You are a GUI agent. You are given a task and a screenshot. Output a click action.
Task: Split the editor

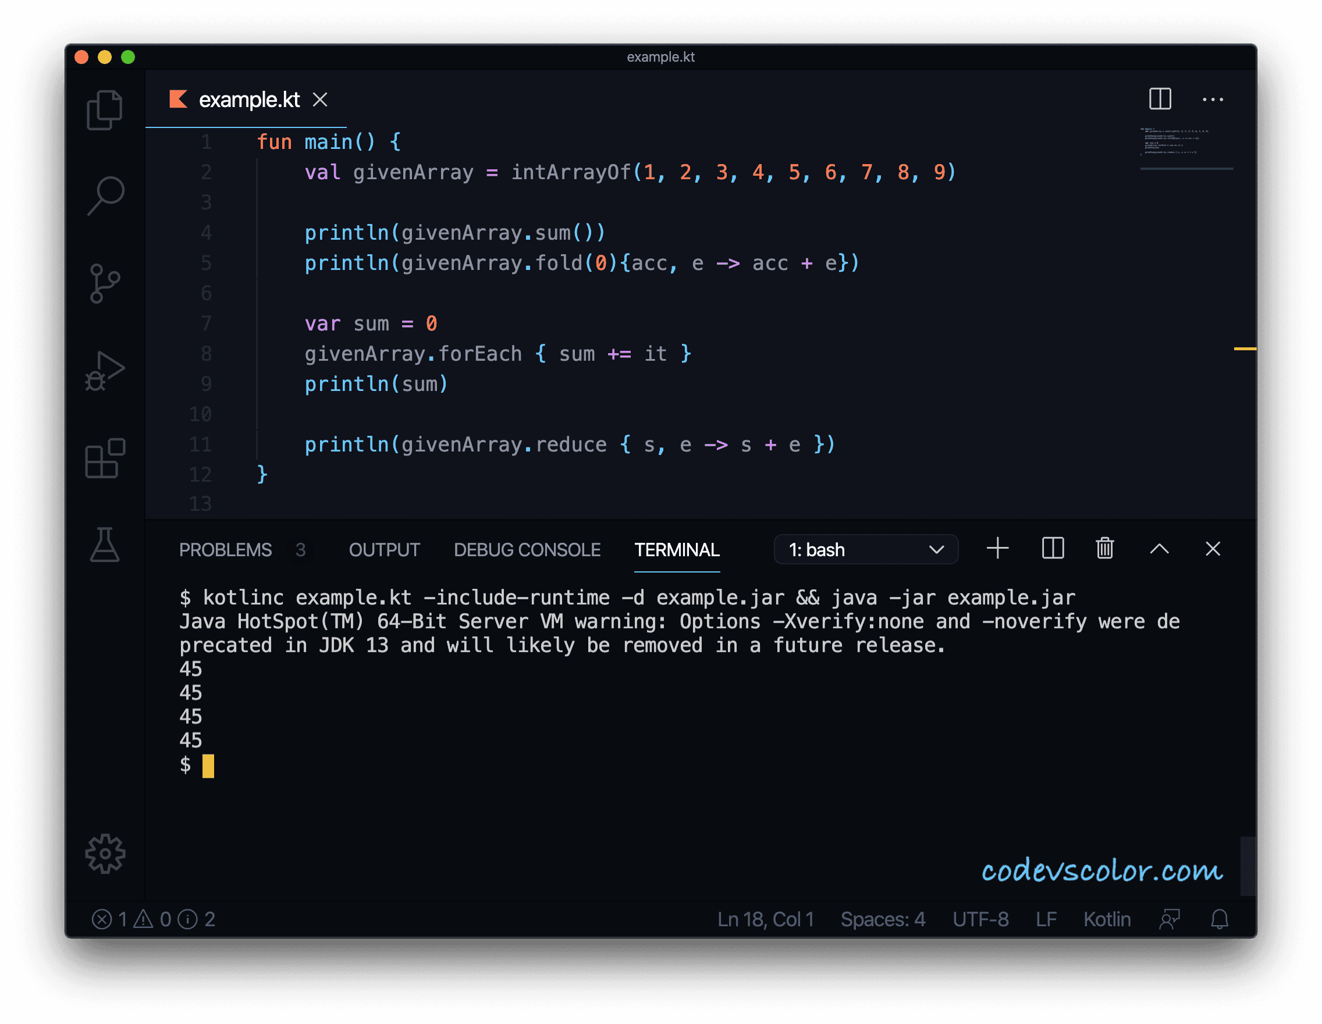1159,99
